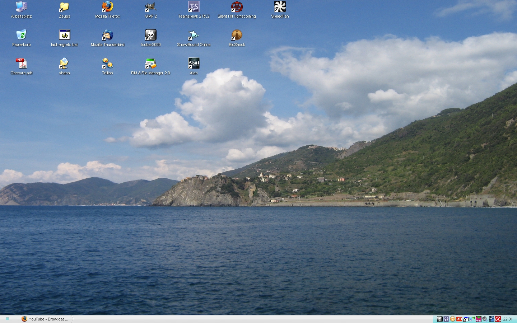Click the light blue start square button

(7, 319)
